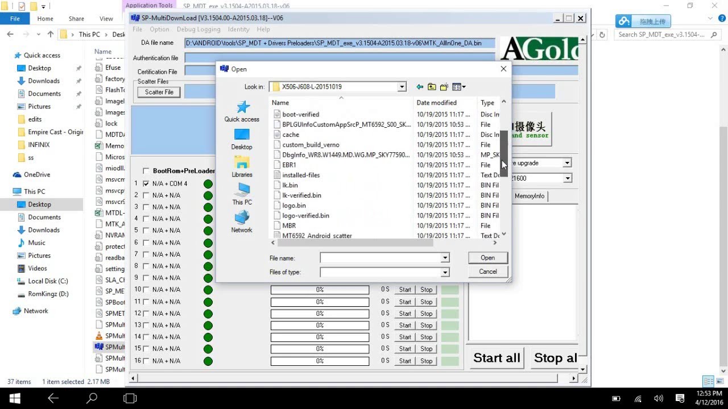Click boot-verified file icon
This screenshot has height=409, width=728.
(276, 114)
